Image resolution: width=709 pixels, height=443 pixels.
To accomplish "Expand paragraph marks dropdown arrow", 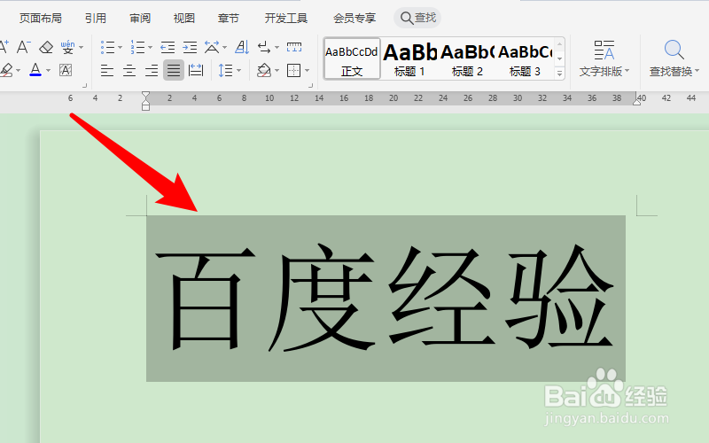I will click(277, 47).
